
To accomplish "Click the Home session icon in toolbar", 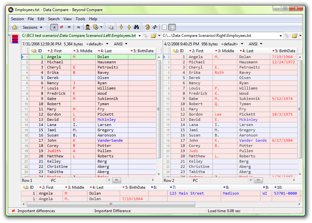I will coord(15,27).
